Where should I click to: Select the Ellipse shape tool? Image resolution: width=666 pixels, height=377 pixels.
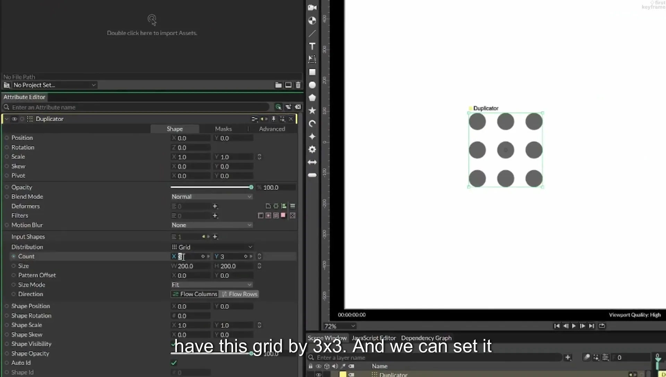coord(312,85)
